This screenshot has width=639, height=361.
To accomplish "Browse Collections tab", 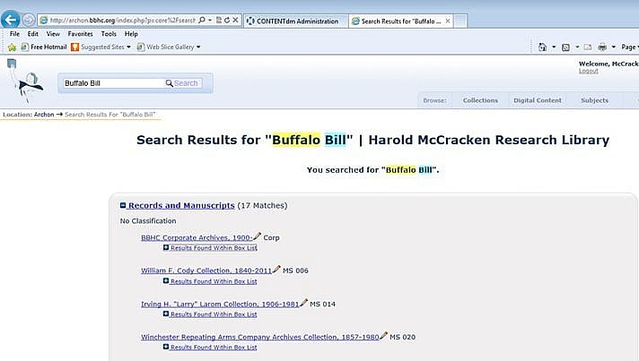I will [480, 100].
